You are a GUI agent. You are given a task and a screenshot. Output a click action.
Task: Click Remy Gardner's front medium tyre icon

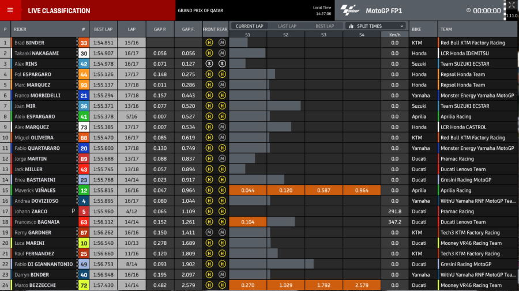click(209, 232)
